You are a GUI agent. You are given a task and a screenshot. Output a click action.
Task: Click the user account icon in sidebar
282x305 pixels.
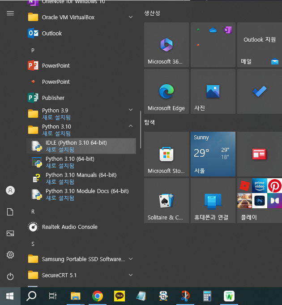(x=10, y=190)
